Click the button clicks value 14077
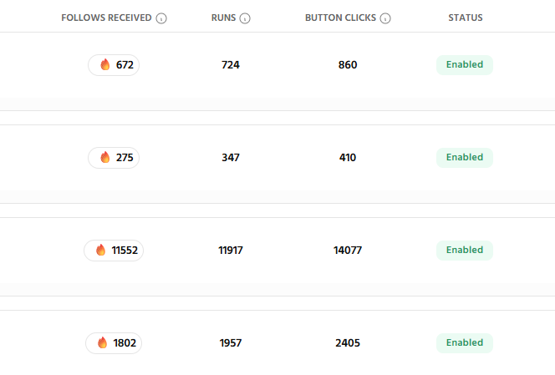Viewport: 555px width, 375px height. click(x=348, y=251)
